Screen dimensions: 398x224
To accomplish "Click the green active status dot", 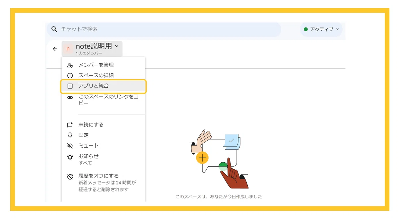I will point(305,29).
